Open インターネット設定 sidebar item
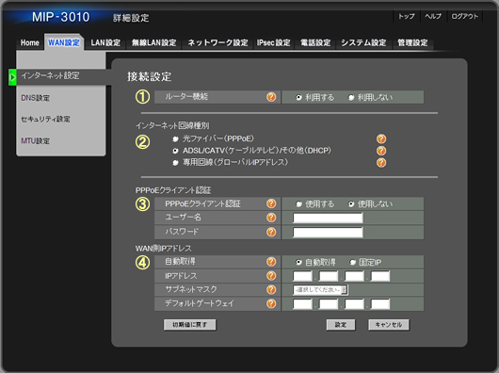The width and height of the screenshot is (499, 373). pos(60,76)
